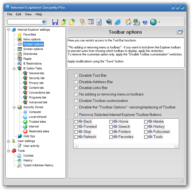This screenshot has width=192, height=191.
Task: Click the toolbar icon in Toolbar options header
Action: [180, 32]
